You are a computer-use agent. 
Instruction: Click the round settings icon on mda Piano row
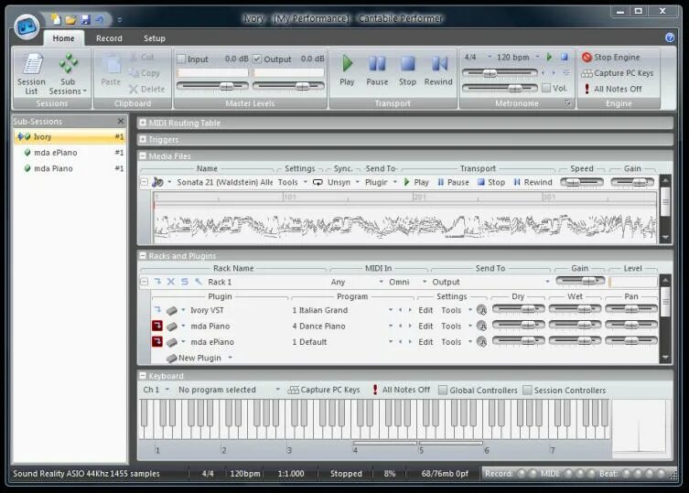(482, 326)
